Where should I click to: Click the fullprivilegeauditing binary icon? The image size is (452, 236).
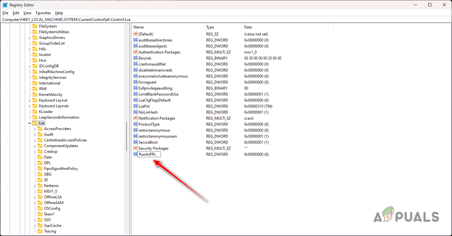(x=135, y=88)
